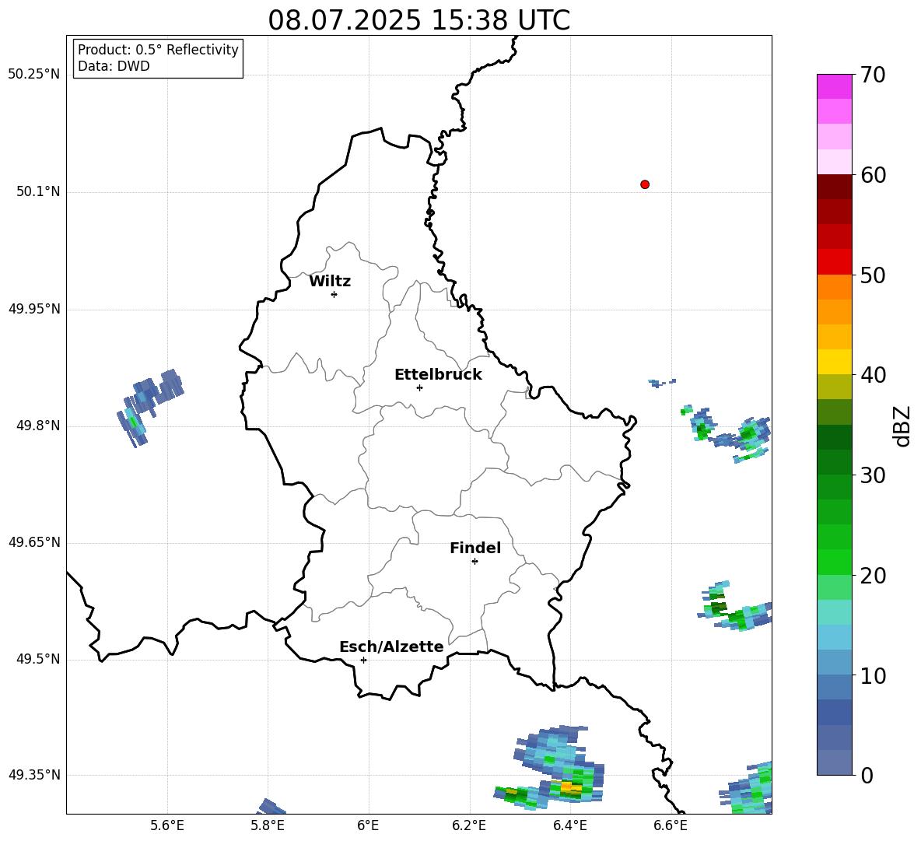Click the 6.6°E longitude label
The image size is (921, 841).
coord(671,825)
